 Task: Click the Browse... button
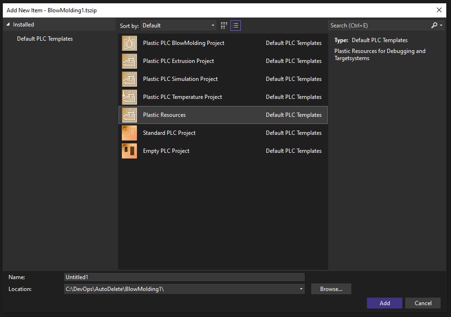(x=331, y=289)
